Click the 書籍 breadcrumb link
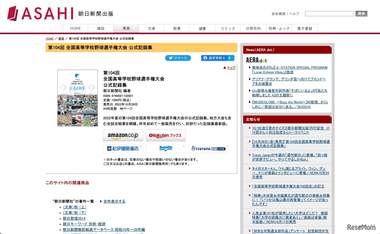 [61, 39]
